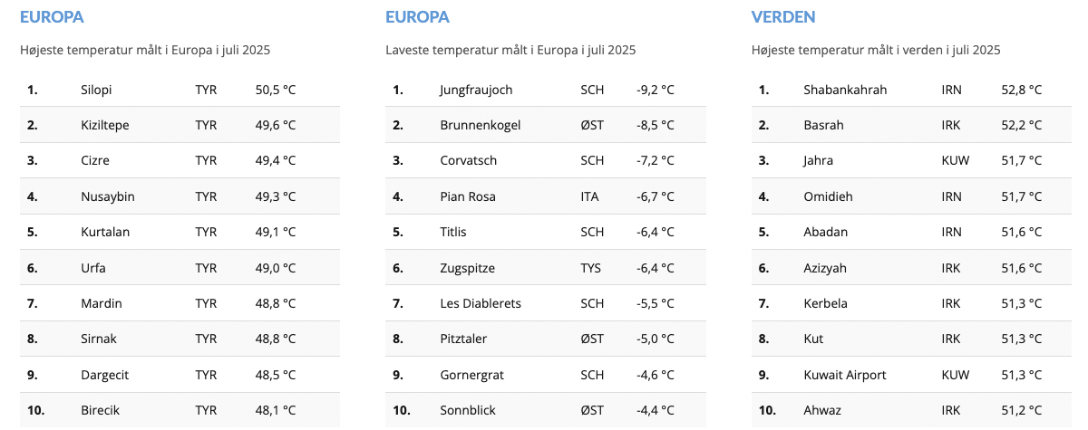Viewport: 1088px width, 430px height.
Task: Select the Zugspitze row name
Action: (x=467, y=268)
